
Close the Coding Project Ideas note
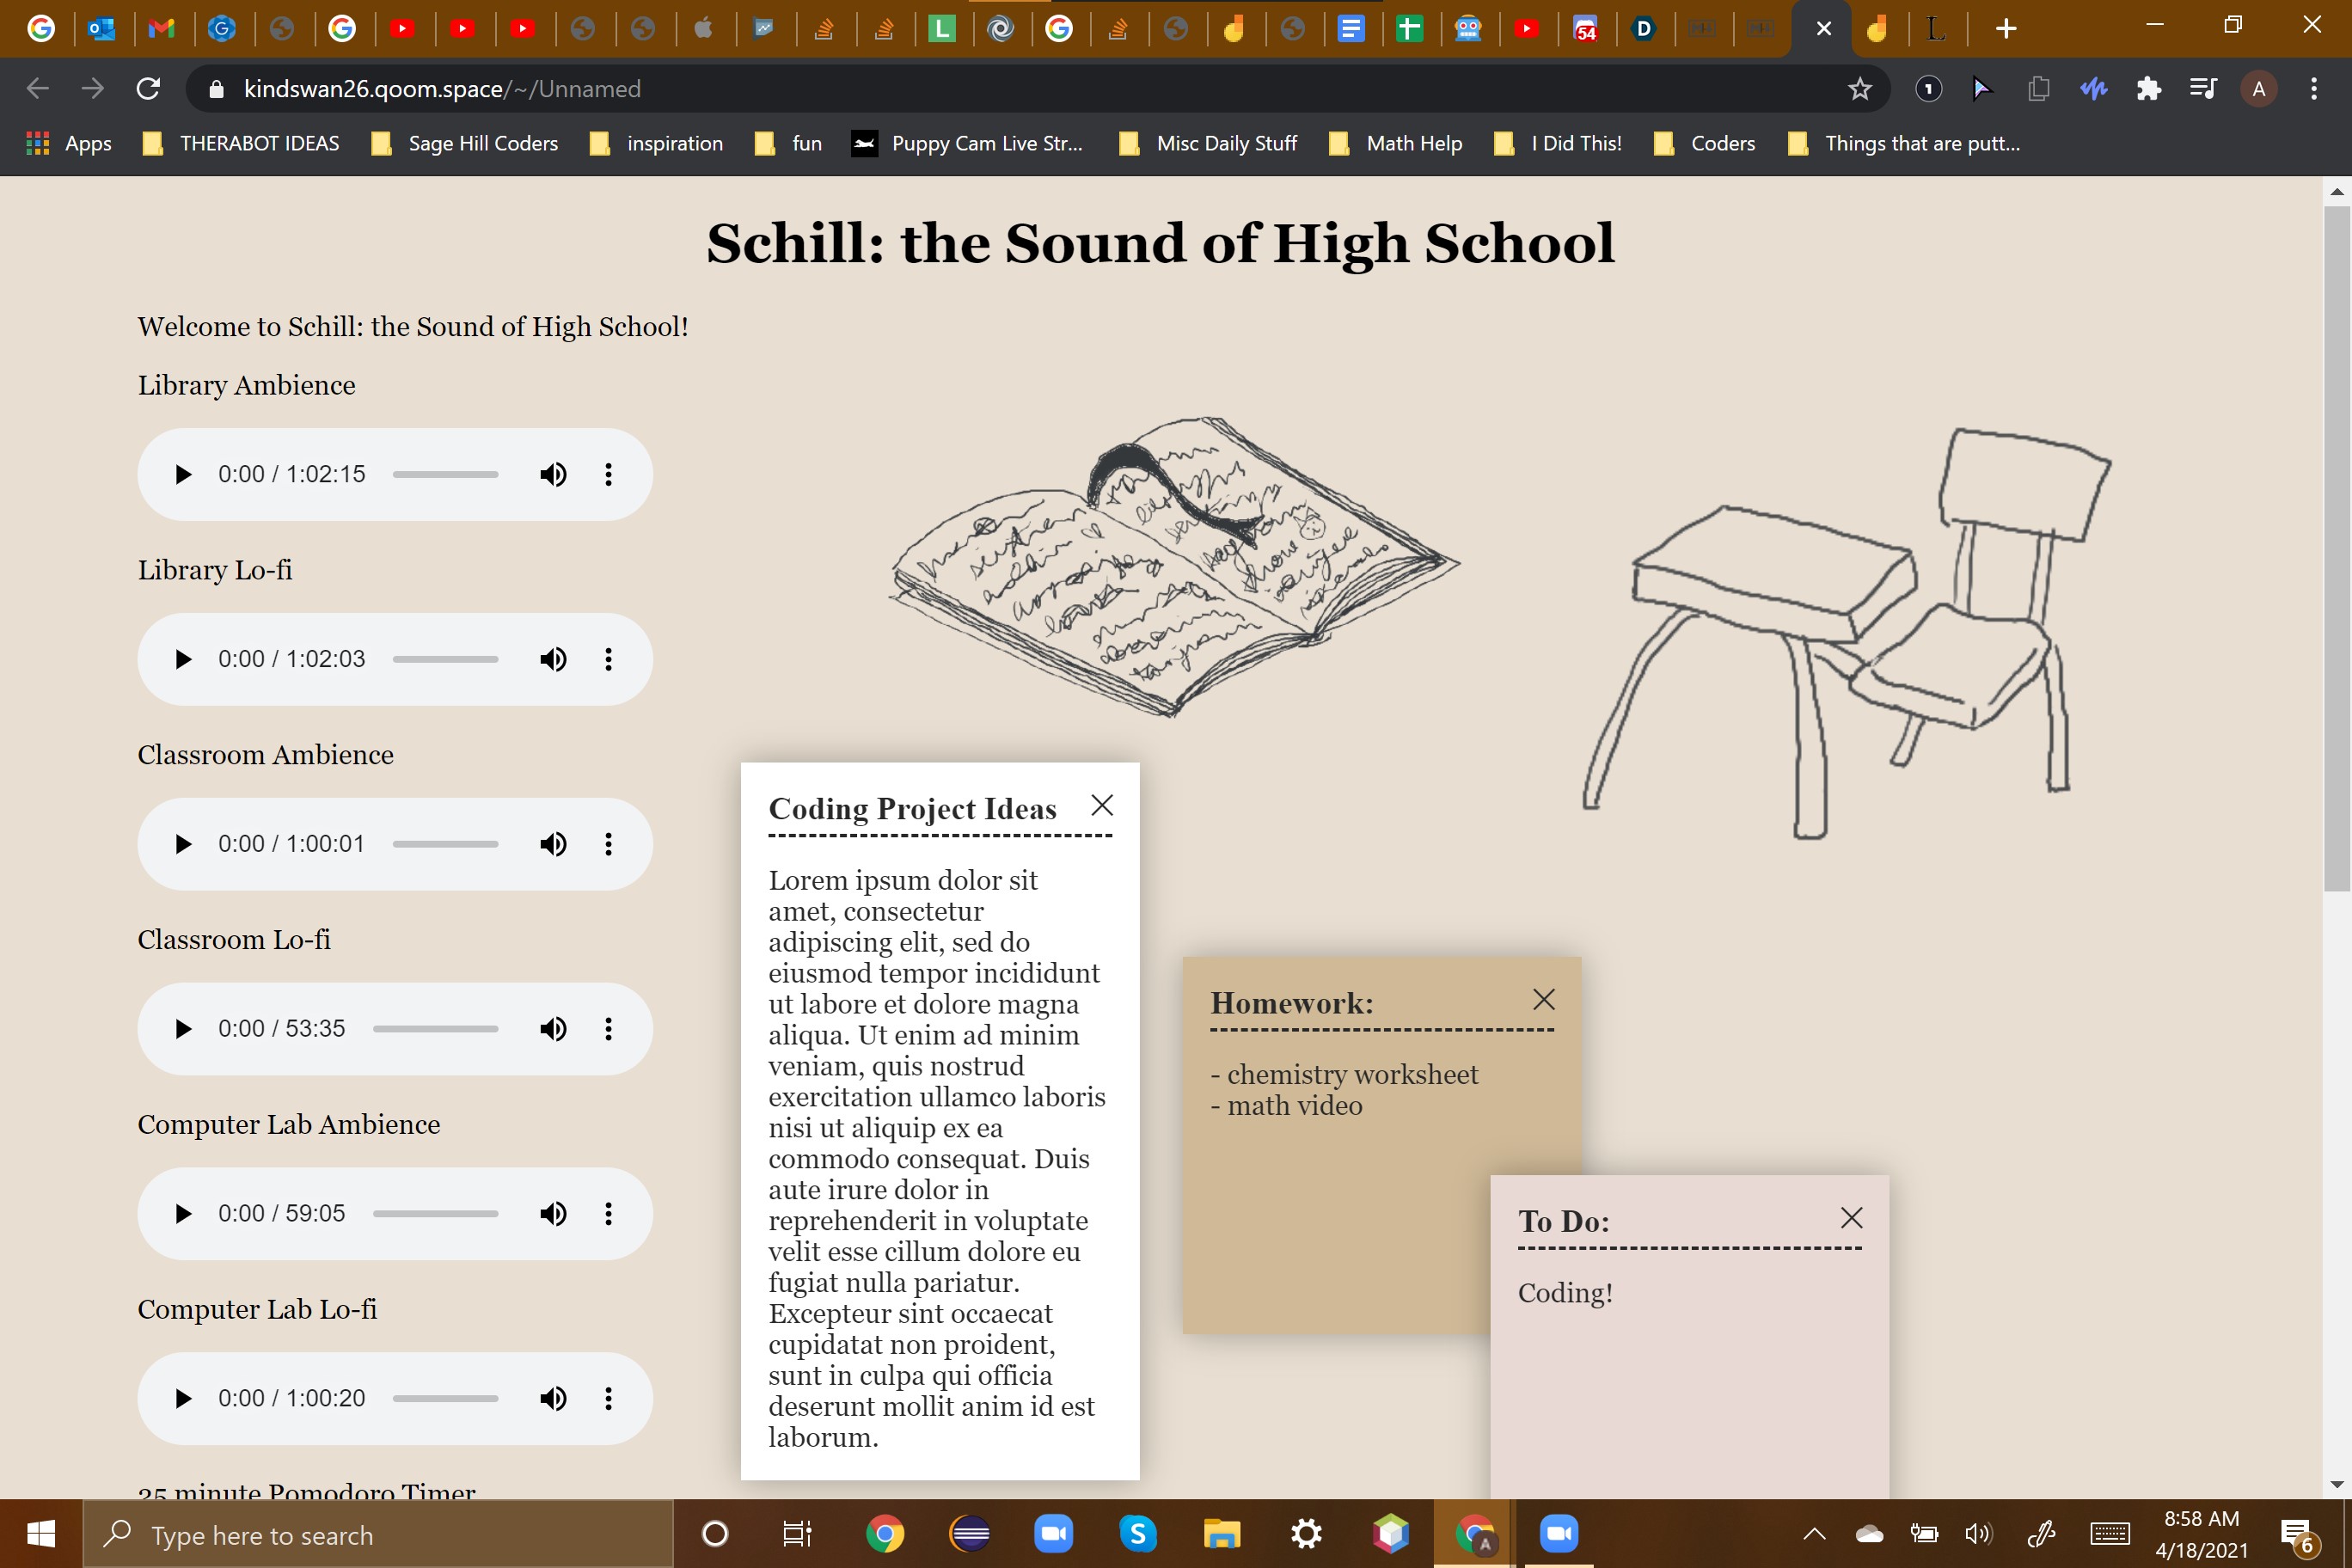1102,805
